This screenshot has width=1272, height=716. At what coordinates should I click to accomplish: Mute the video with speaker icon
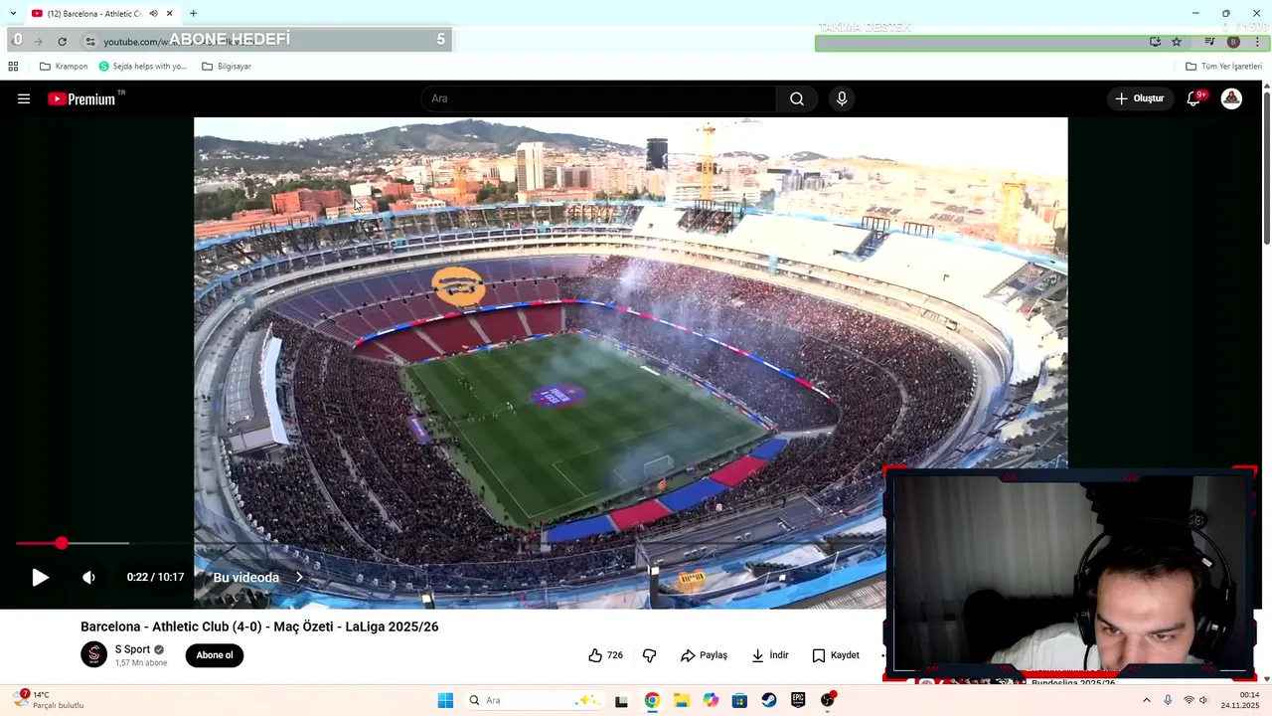coord(88,577)
